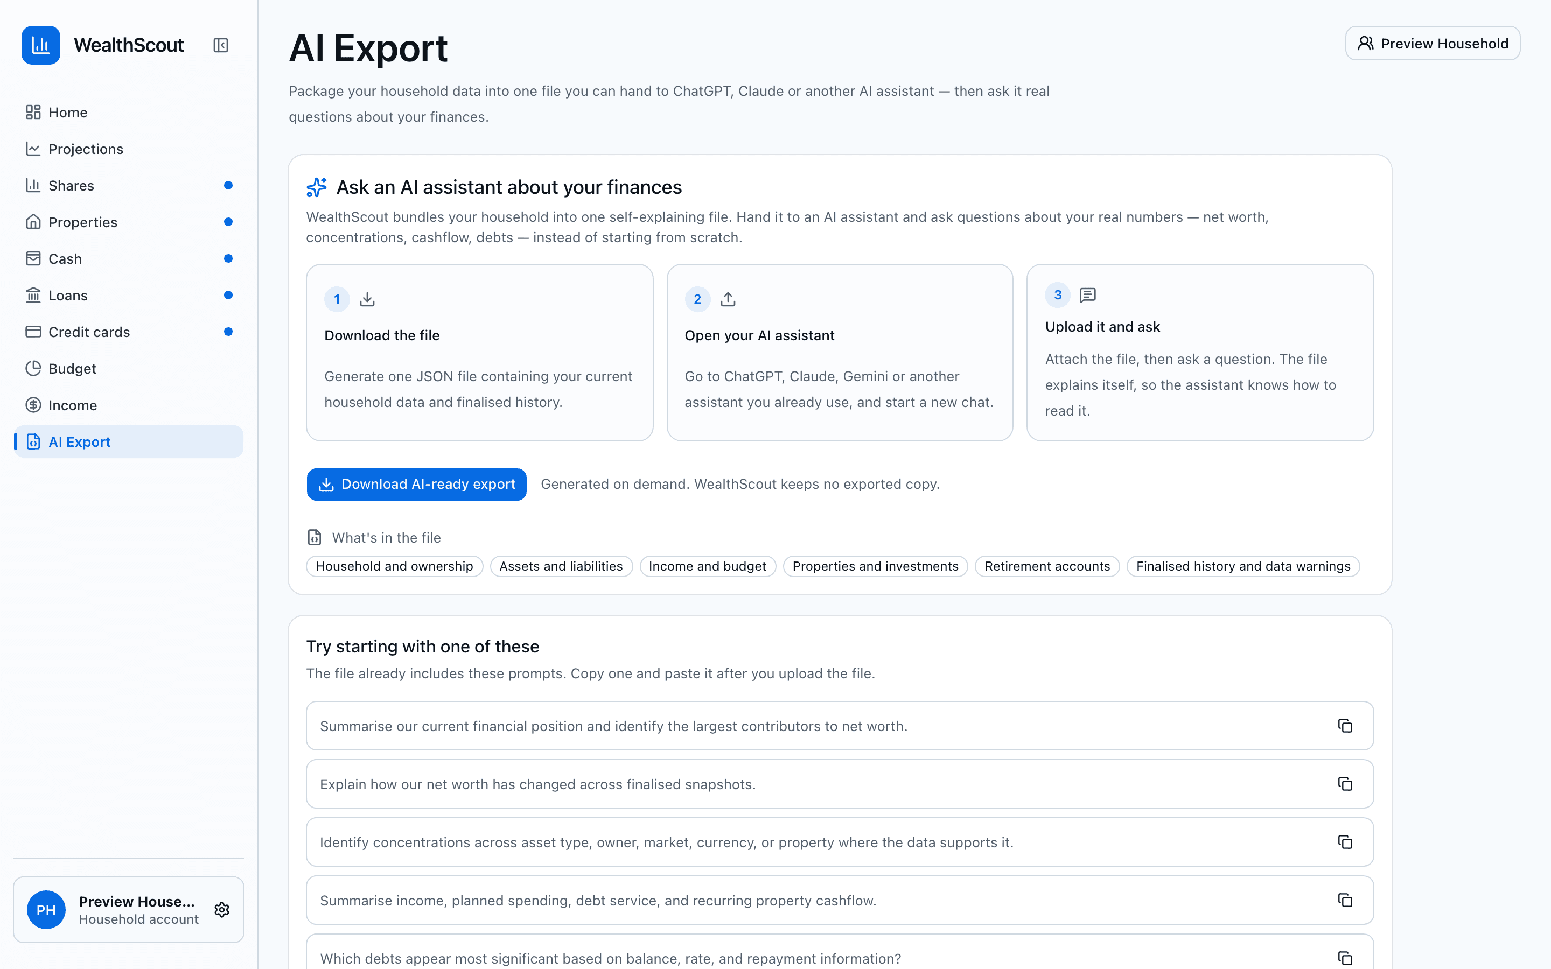1551x969 pixels.
Task: Click the Budget pie chart icon
Action: [33, 369]
